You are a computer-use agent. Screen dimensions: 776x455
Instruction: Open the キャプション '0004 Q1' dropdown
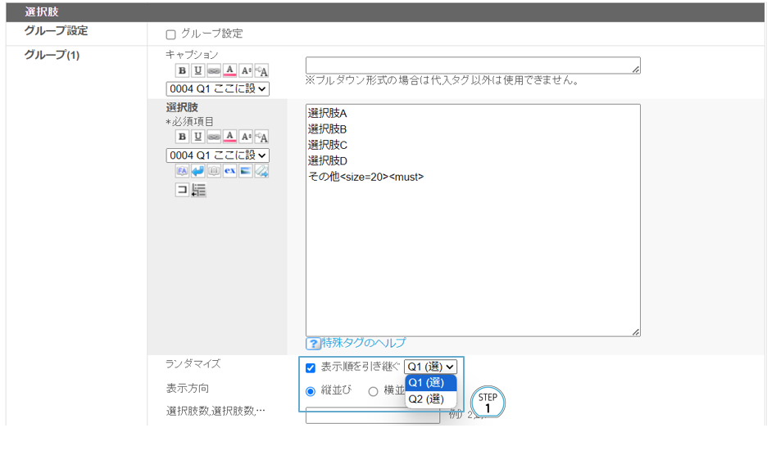(217, 88)
